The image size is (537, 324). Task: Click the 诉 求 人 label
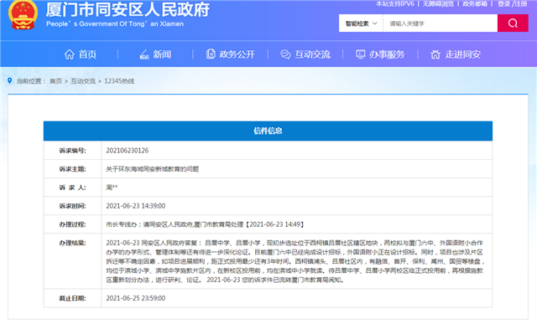tap(72, 188)
